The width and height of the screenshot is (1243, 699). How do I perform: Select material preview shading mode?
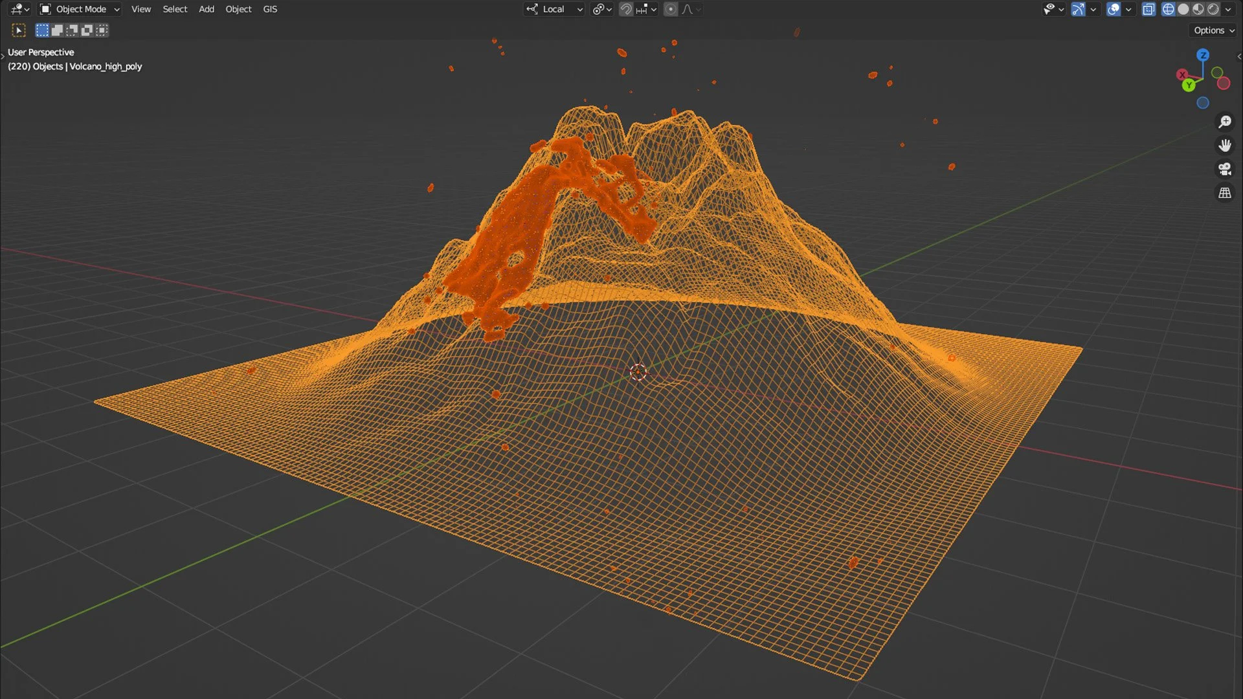point(1198,9)
